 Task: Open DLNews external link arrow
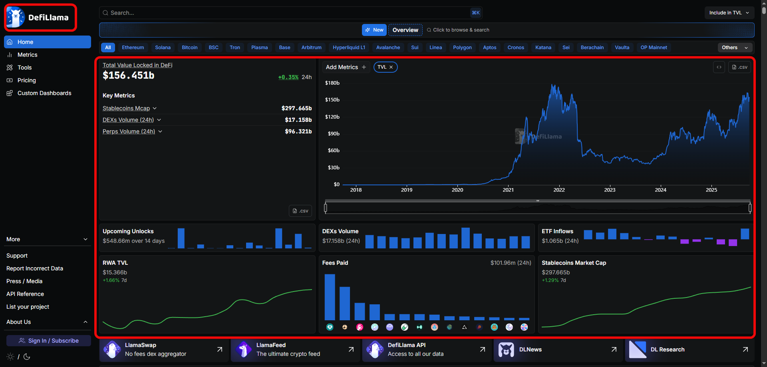click(x=614, y=349)
